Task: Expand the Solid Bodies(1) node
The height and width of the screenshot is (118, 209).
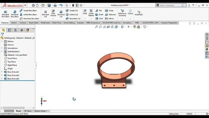Action: click(x=2, y=51)
